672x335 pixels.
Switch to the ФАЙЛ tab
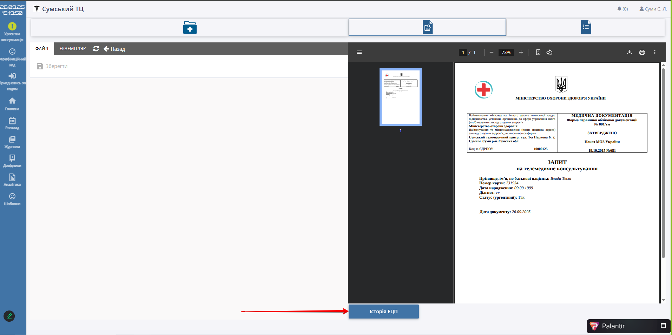tap(42, 49)
